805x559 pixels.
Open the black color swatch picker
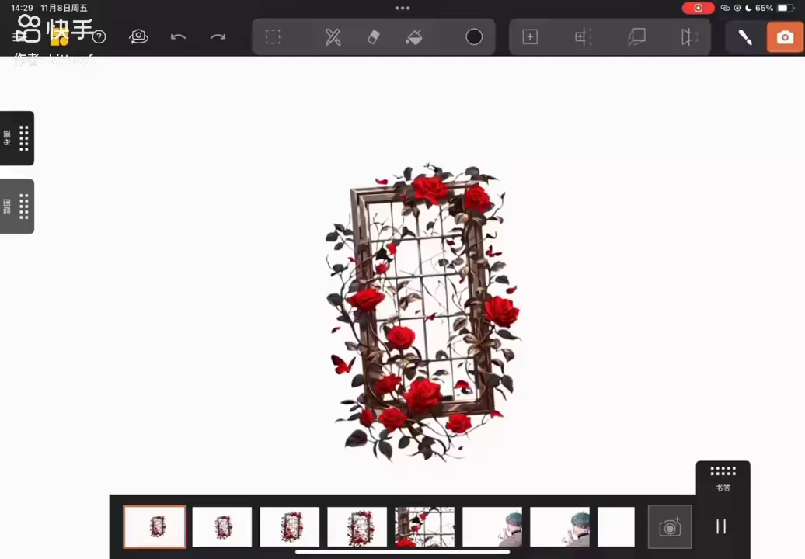coord(474,37)
